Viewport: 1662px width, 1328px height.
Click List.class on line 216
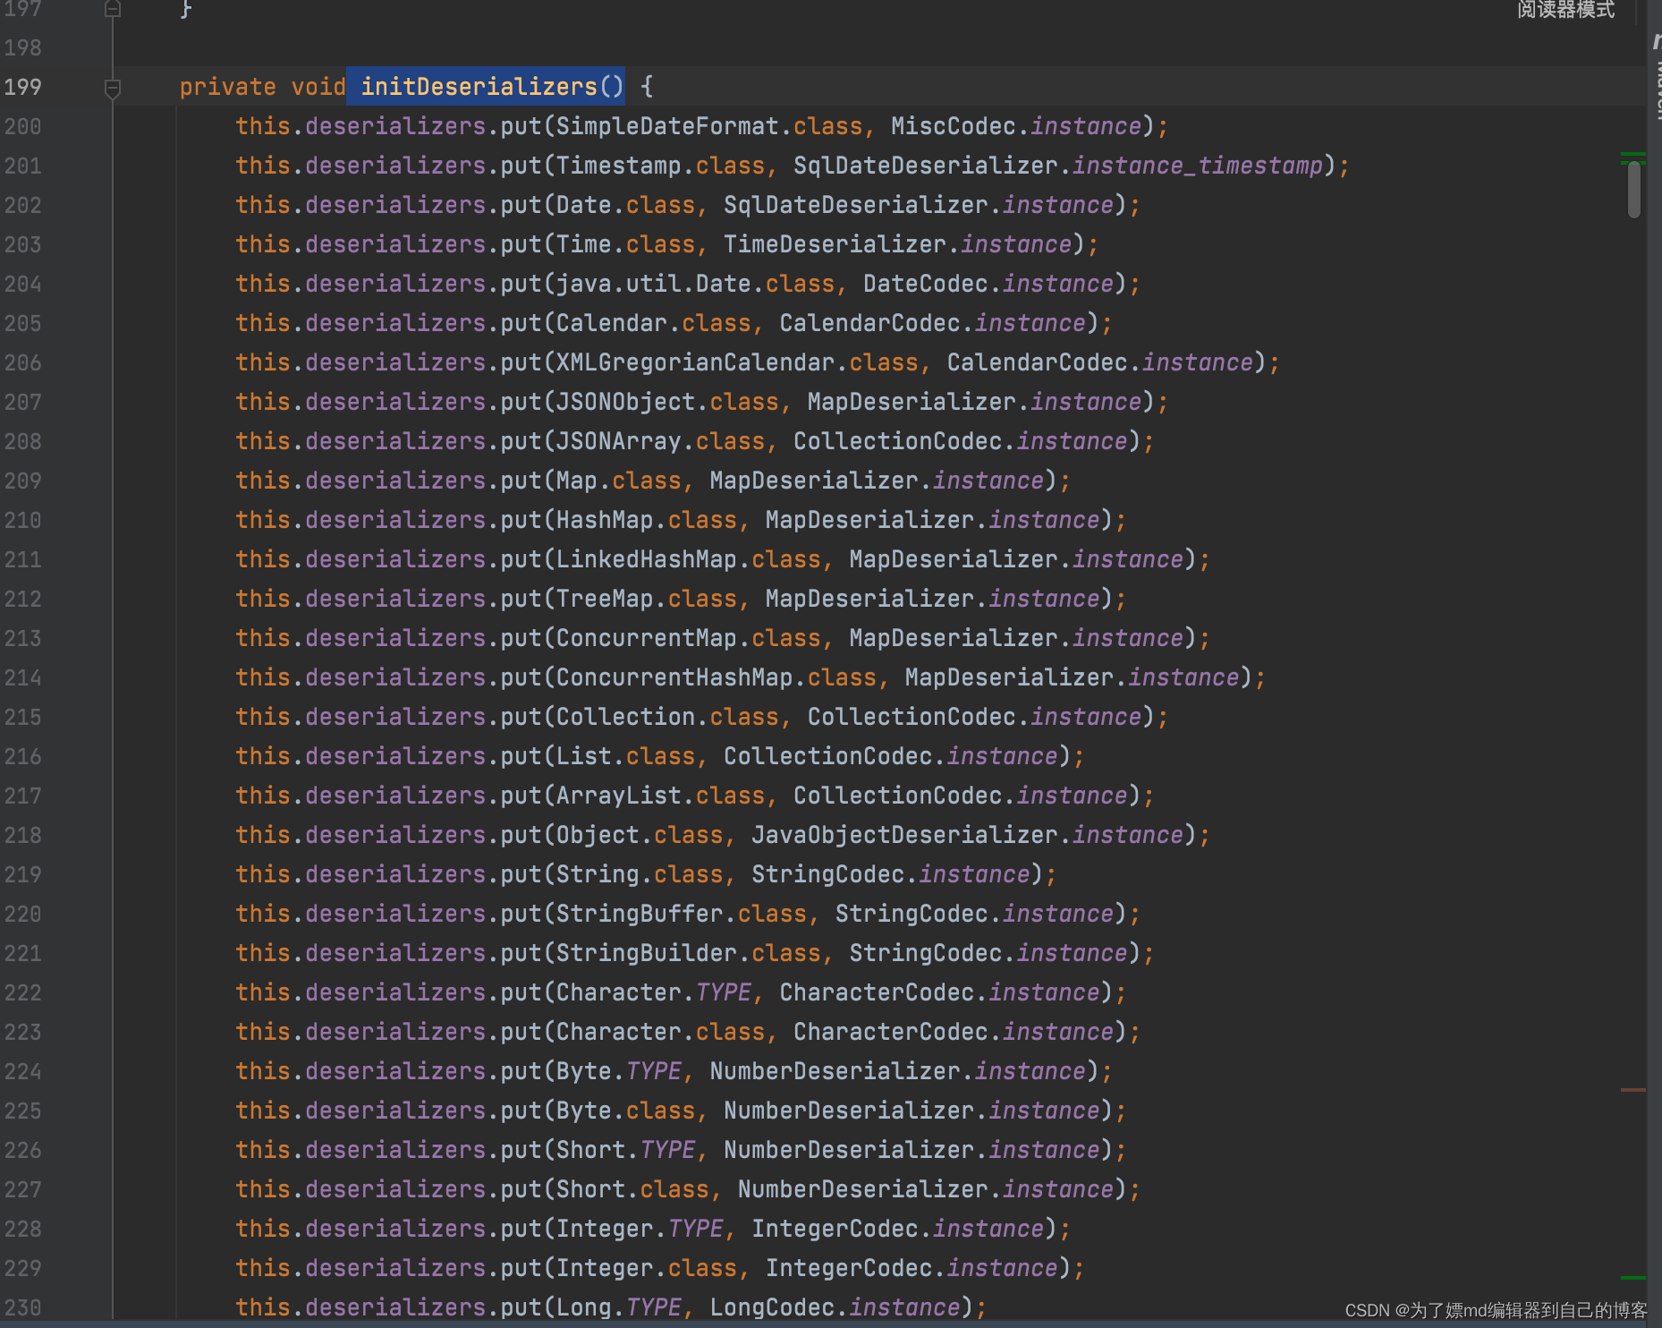pos(625,756)
